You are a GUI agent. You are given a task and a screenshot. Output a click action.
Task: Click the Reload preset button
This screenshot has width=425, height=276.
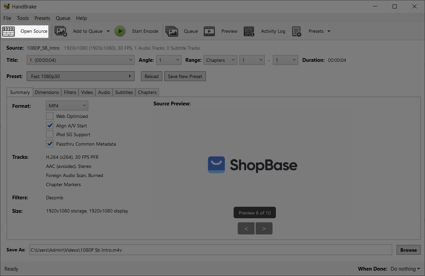pyautogui.click(x=151, y=76)
